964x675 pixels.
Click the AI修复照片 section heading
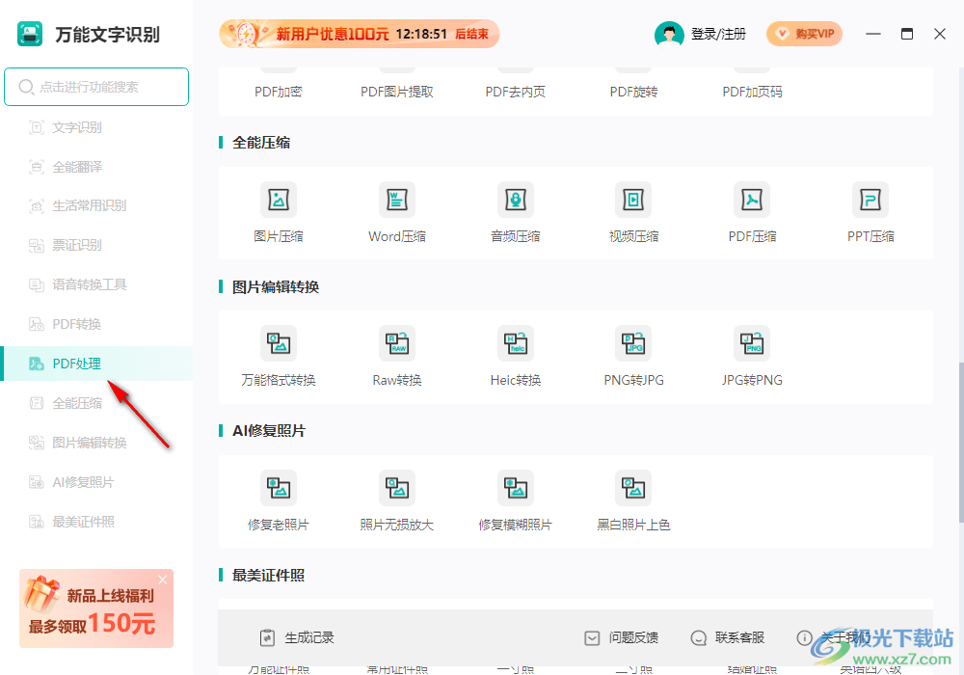(x=269, y=431)
